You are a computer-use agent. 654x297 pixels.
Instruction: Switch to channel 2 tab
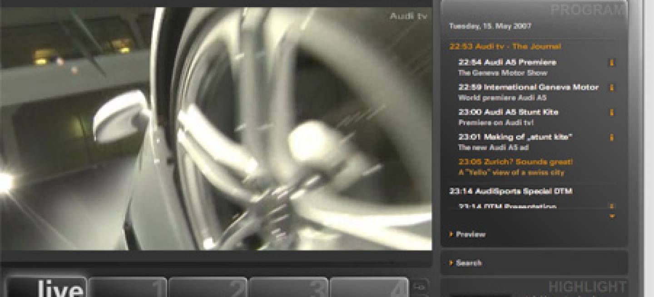(208, 287)
